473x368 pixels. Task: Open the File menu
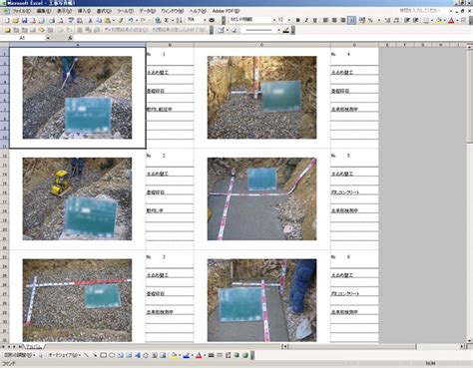coord(22,11)
